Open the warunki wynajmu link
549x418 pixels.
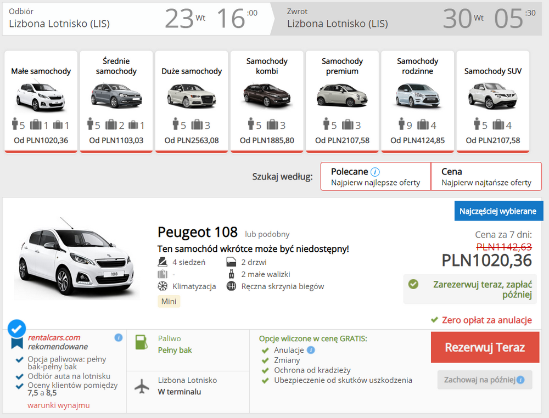point(59,405)
